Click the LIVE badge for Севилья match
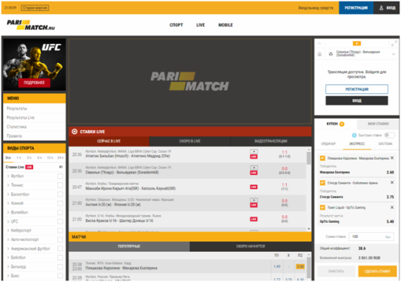 click(x=254, y=173)
